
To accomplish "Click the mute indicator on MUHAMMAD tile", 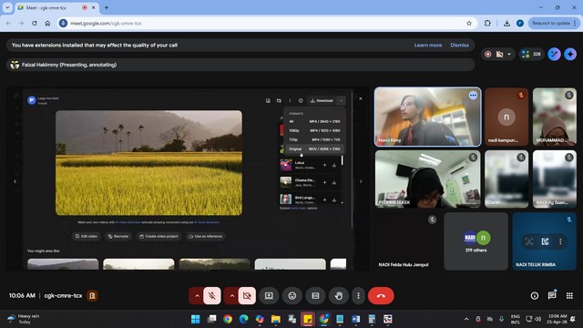I will tap(569, 95).
